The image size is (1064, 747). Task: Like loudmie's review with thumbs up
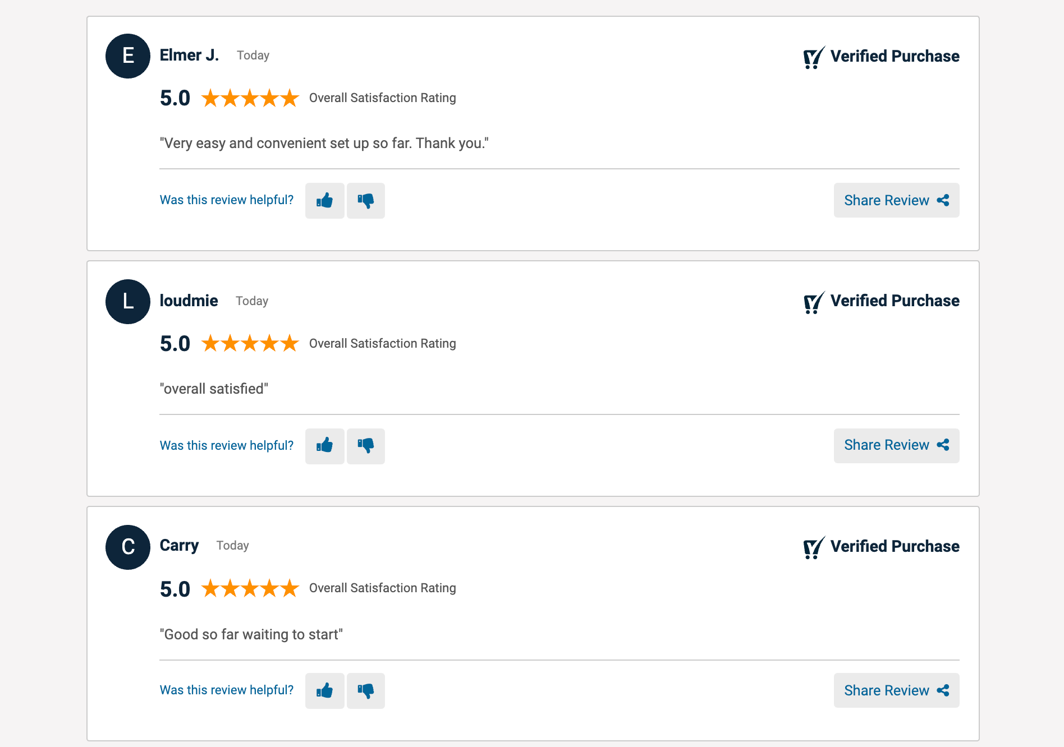(x=324, y=446)
